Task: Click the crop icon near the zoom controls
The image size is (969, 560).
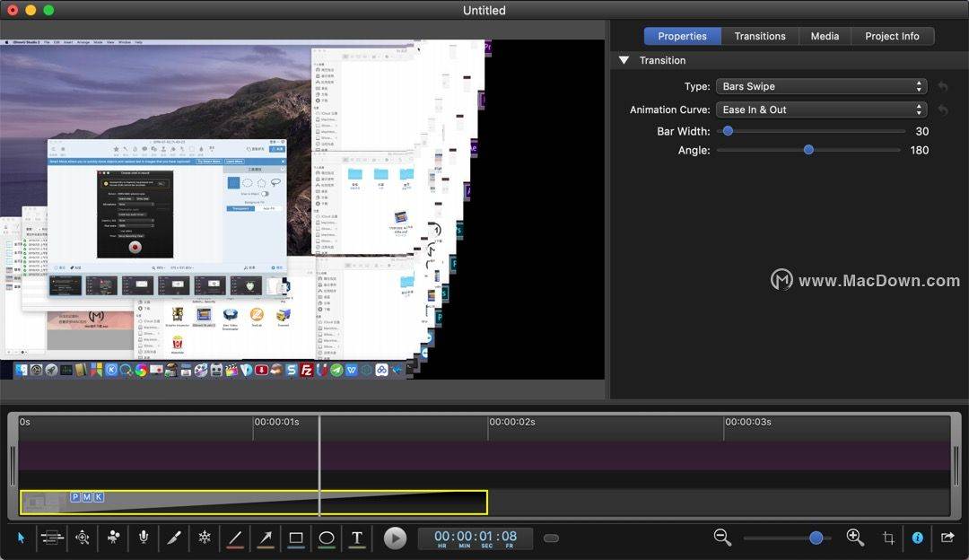Action: tap(886, 538)
